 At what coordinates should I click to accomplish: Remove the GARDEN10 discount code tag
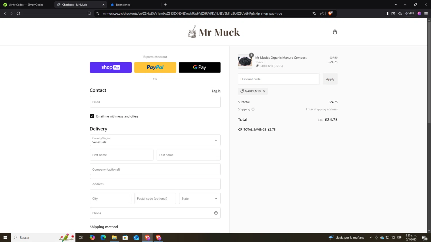click(264, 91)
